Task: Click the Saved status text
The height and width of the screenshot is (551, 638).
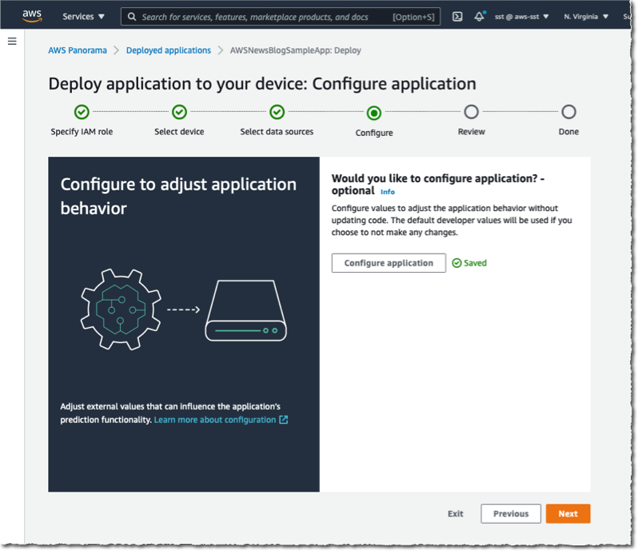Action: [475, 263]
